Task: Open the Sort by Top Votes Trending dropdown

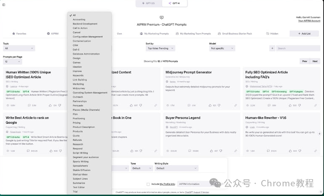Action: tap(161, 48)
